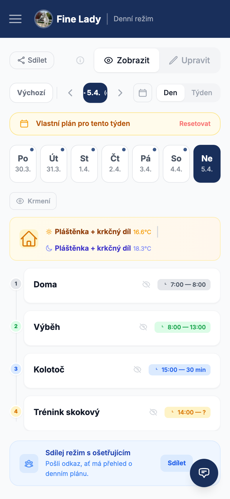The image size is (230, 499).
Task: Click the info icon beside Sdílet
Action: (80, 60)
